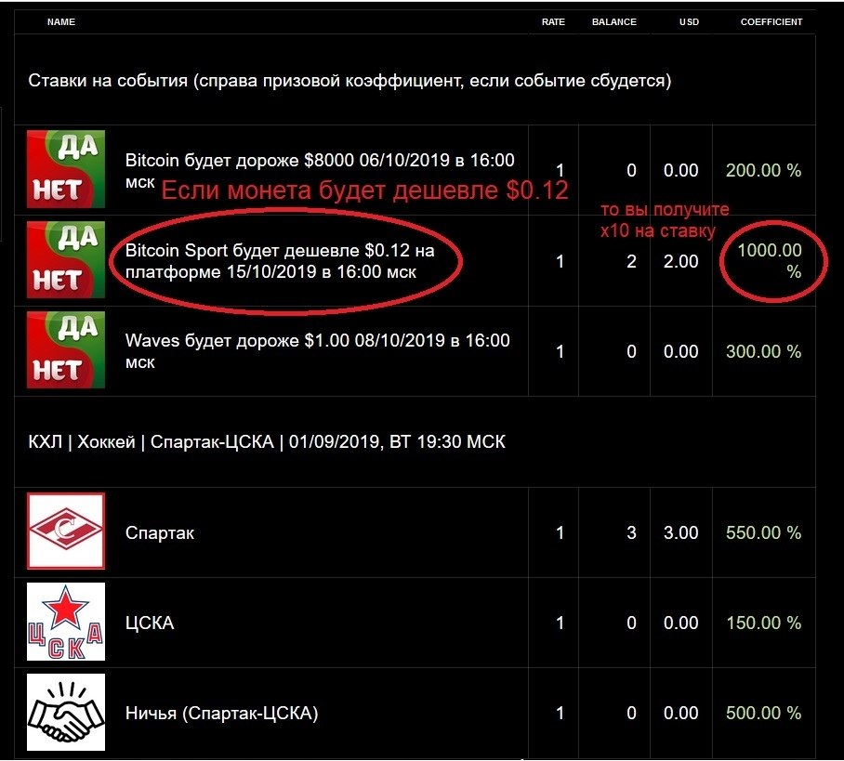Click the 1000.00 % coefficient value

[x=770, y=261]
